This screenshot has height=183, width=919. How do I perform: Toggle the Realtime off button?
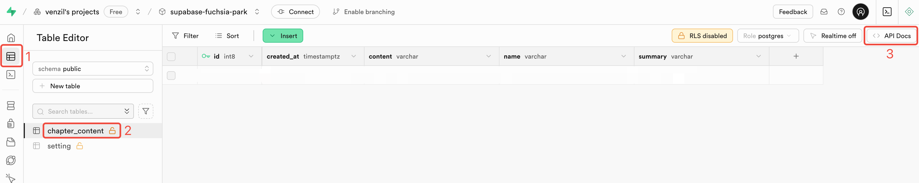tap(833, 36)
